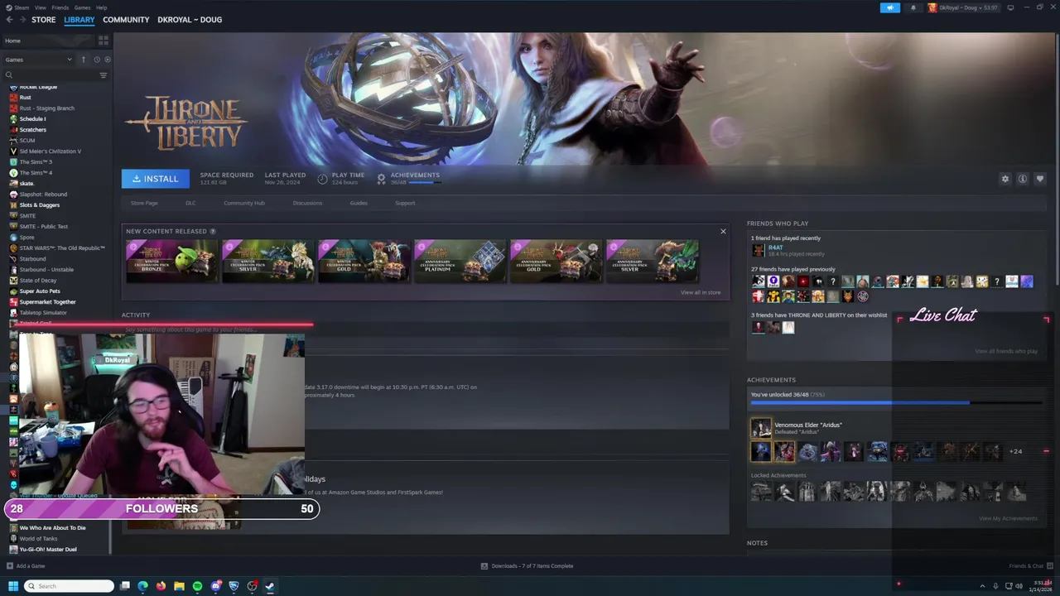Open Spotify from taskbar
1060x596 pixels.
(197, 586)
